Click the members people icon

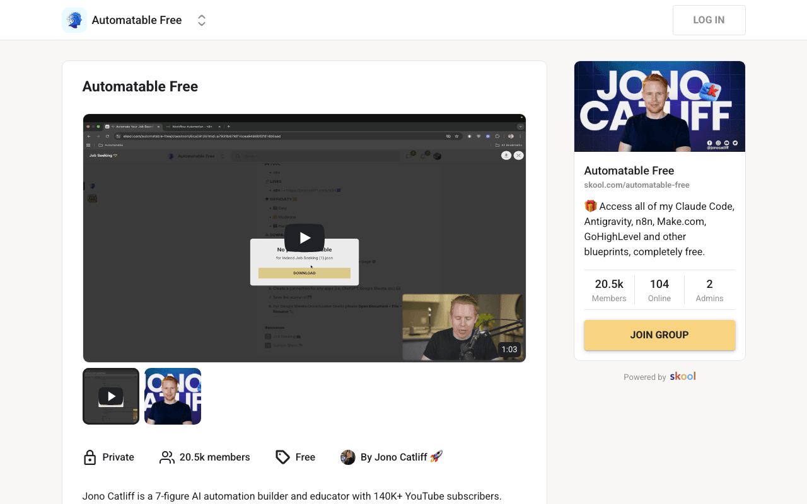[167, 457]
